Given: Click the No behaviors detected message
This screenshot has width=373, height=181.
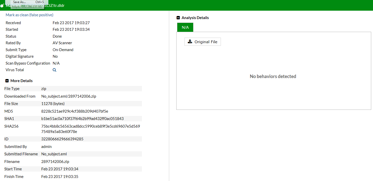Looking at the screenshot, I should tap(273, 77).
